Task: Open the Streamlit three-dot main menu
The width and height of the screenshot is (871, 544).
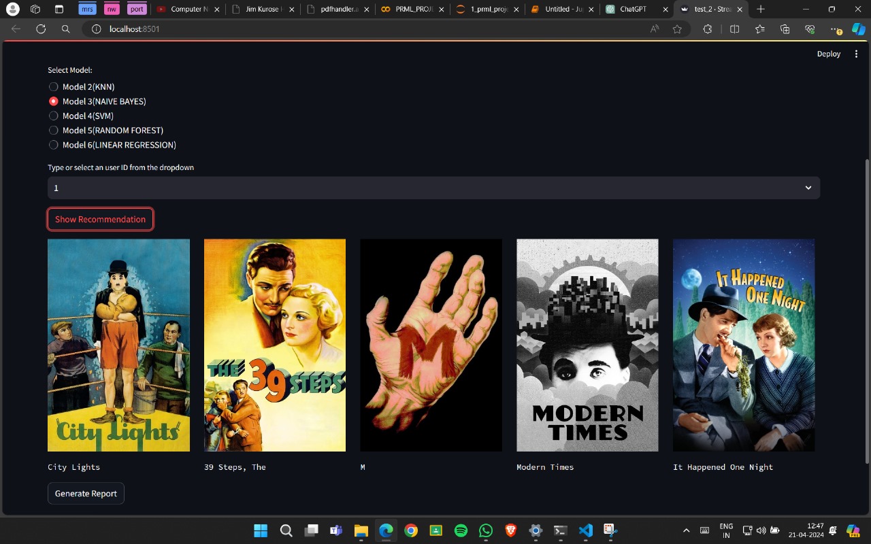Action: pos(856,54)
